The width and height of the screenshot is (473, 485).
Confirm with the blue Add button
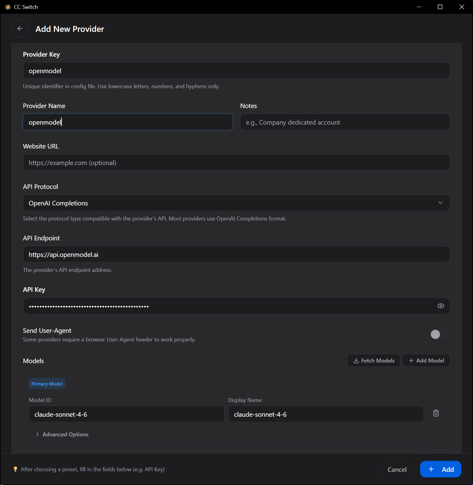point(441,469)
